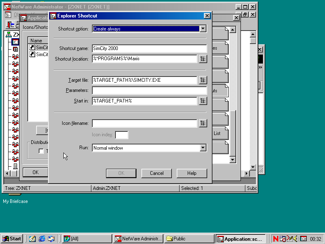Select the first user group icon in tree

[x=15, y=57]
